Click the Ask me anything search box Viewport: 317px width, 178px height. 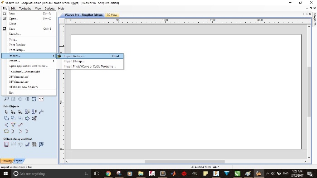(50, 173)
